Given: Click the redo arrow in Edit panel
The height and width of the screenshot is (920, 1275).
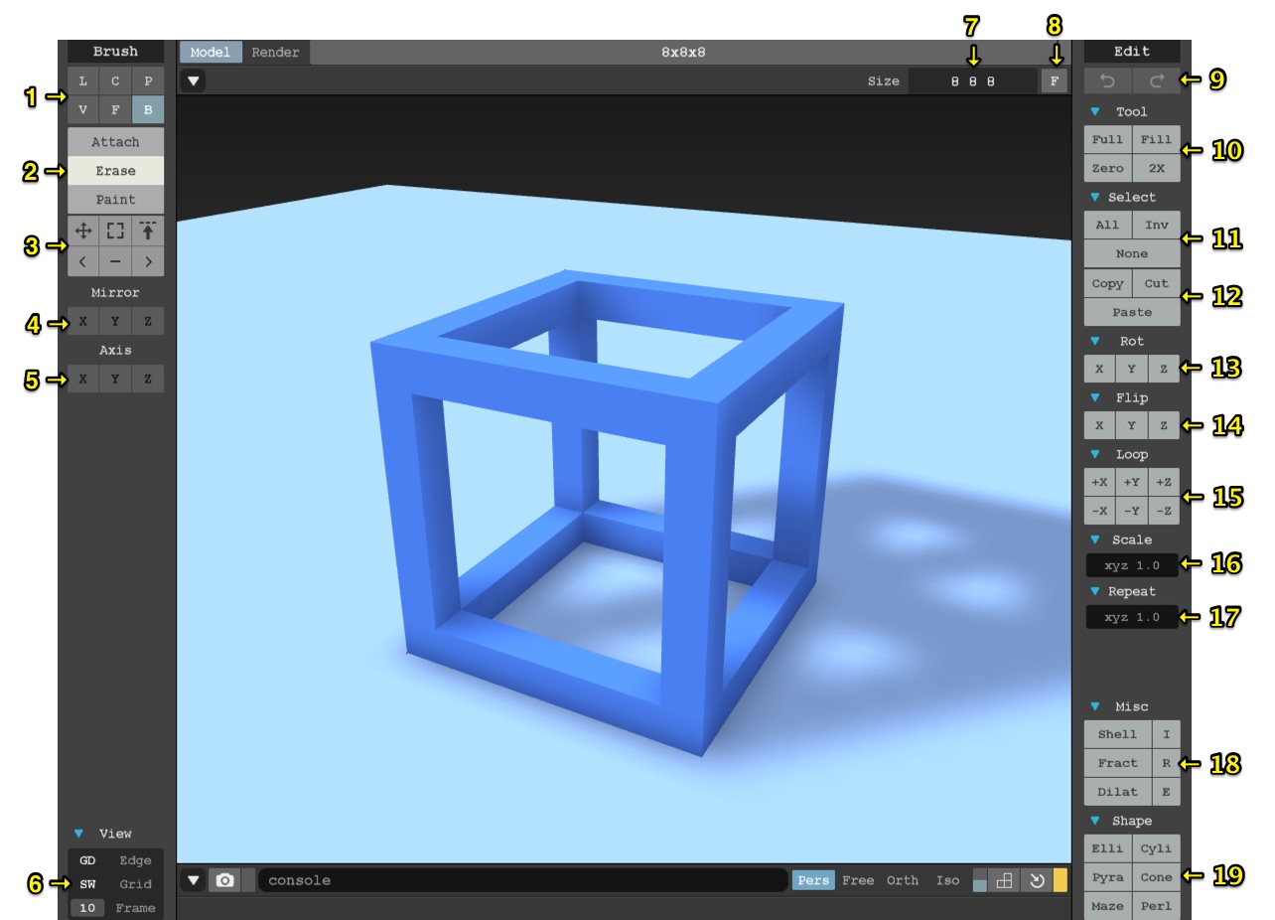Looking at the screenshot, I should pos(1156,80).
